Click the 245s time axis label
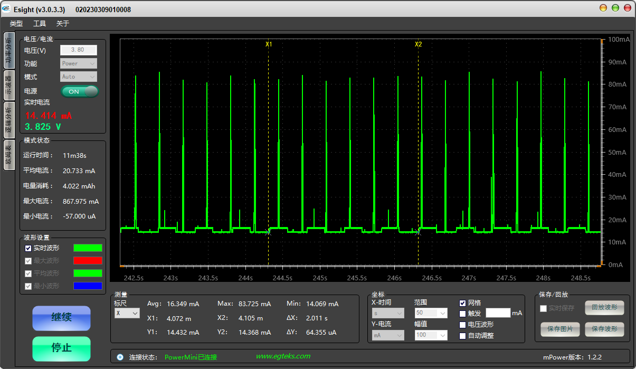The image size is (636, 369). [x=320, y=278]
